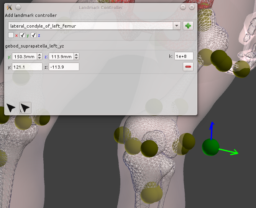Screen dimensions: 256x208
Task: Select the arrow tool labeled L
Action: tap(25, 108)
